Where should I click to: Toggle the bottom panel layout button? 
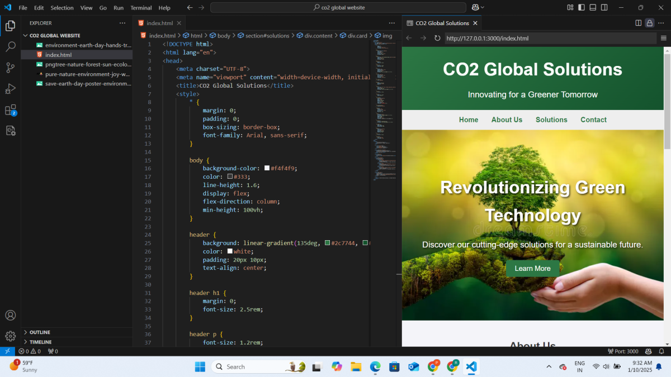click(593, 8)
